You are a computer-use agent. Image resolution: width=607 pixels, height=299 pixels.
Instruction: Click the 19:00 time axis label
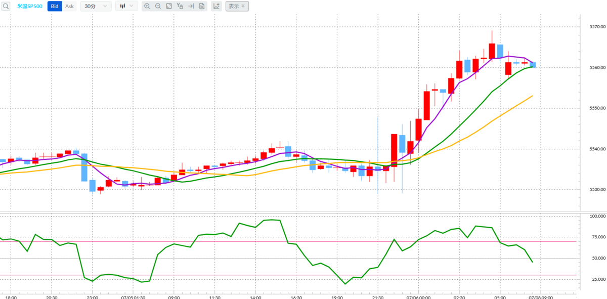[x=337, y=296]
